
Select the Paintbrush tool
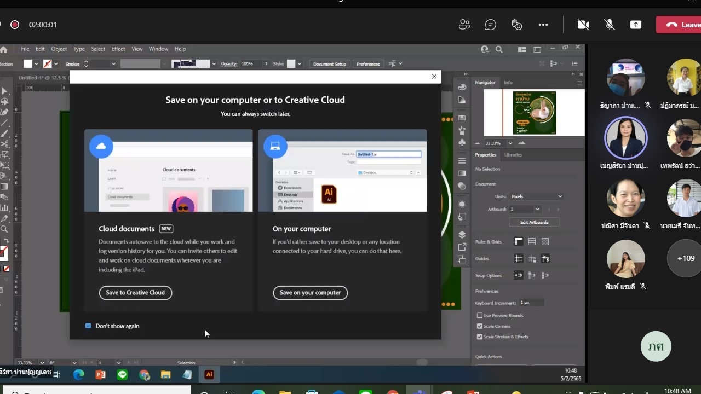pos(5,133)
